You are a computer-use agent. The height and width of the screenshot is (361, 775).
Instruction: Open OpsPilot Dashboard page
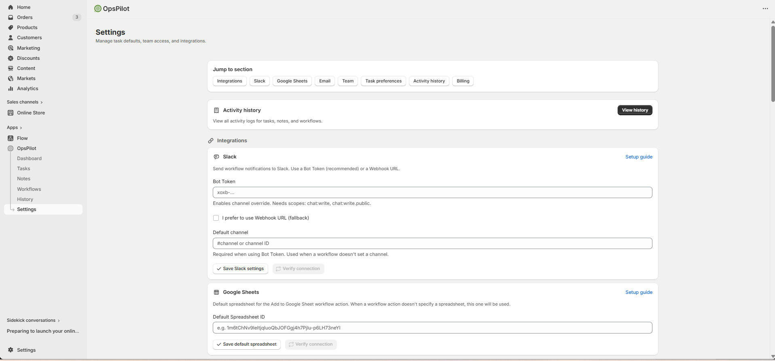(29, 158)
